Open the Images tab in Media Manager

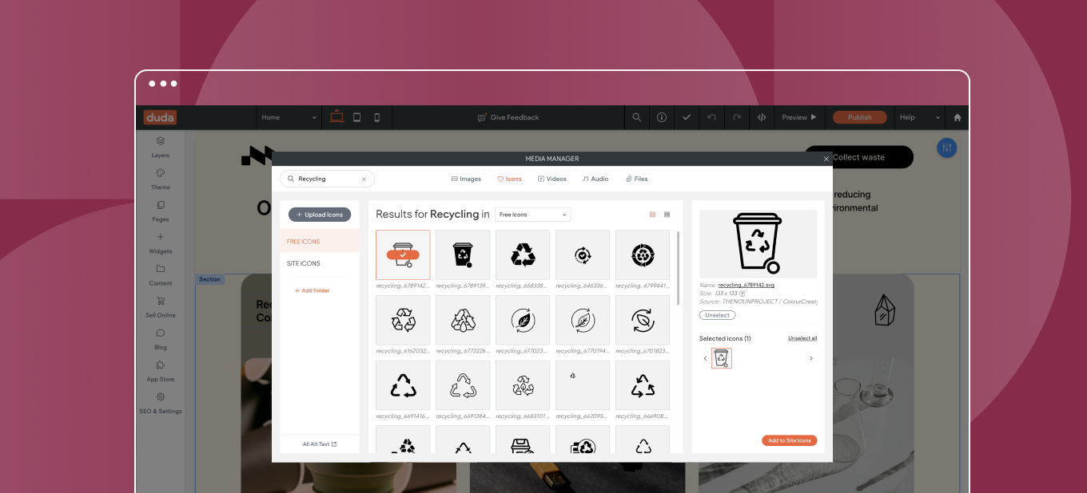tap(466, 179)
